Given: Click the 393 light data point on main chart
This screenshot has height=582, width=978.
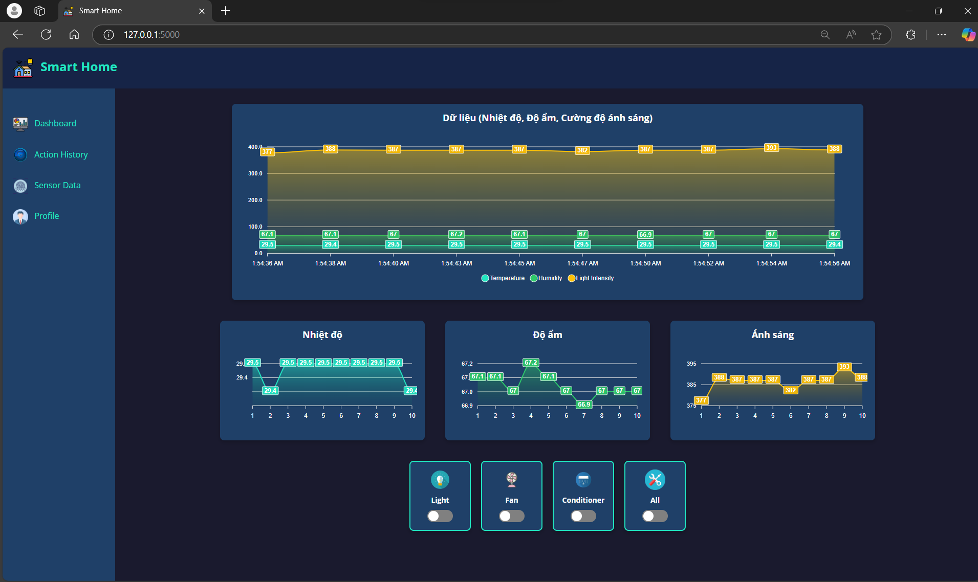Looking at the screenshot, I should [x=771, y=148].
